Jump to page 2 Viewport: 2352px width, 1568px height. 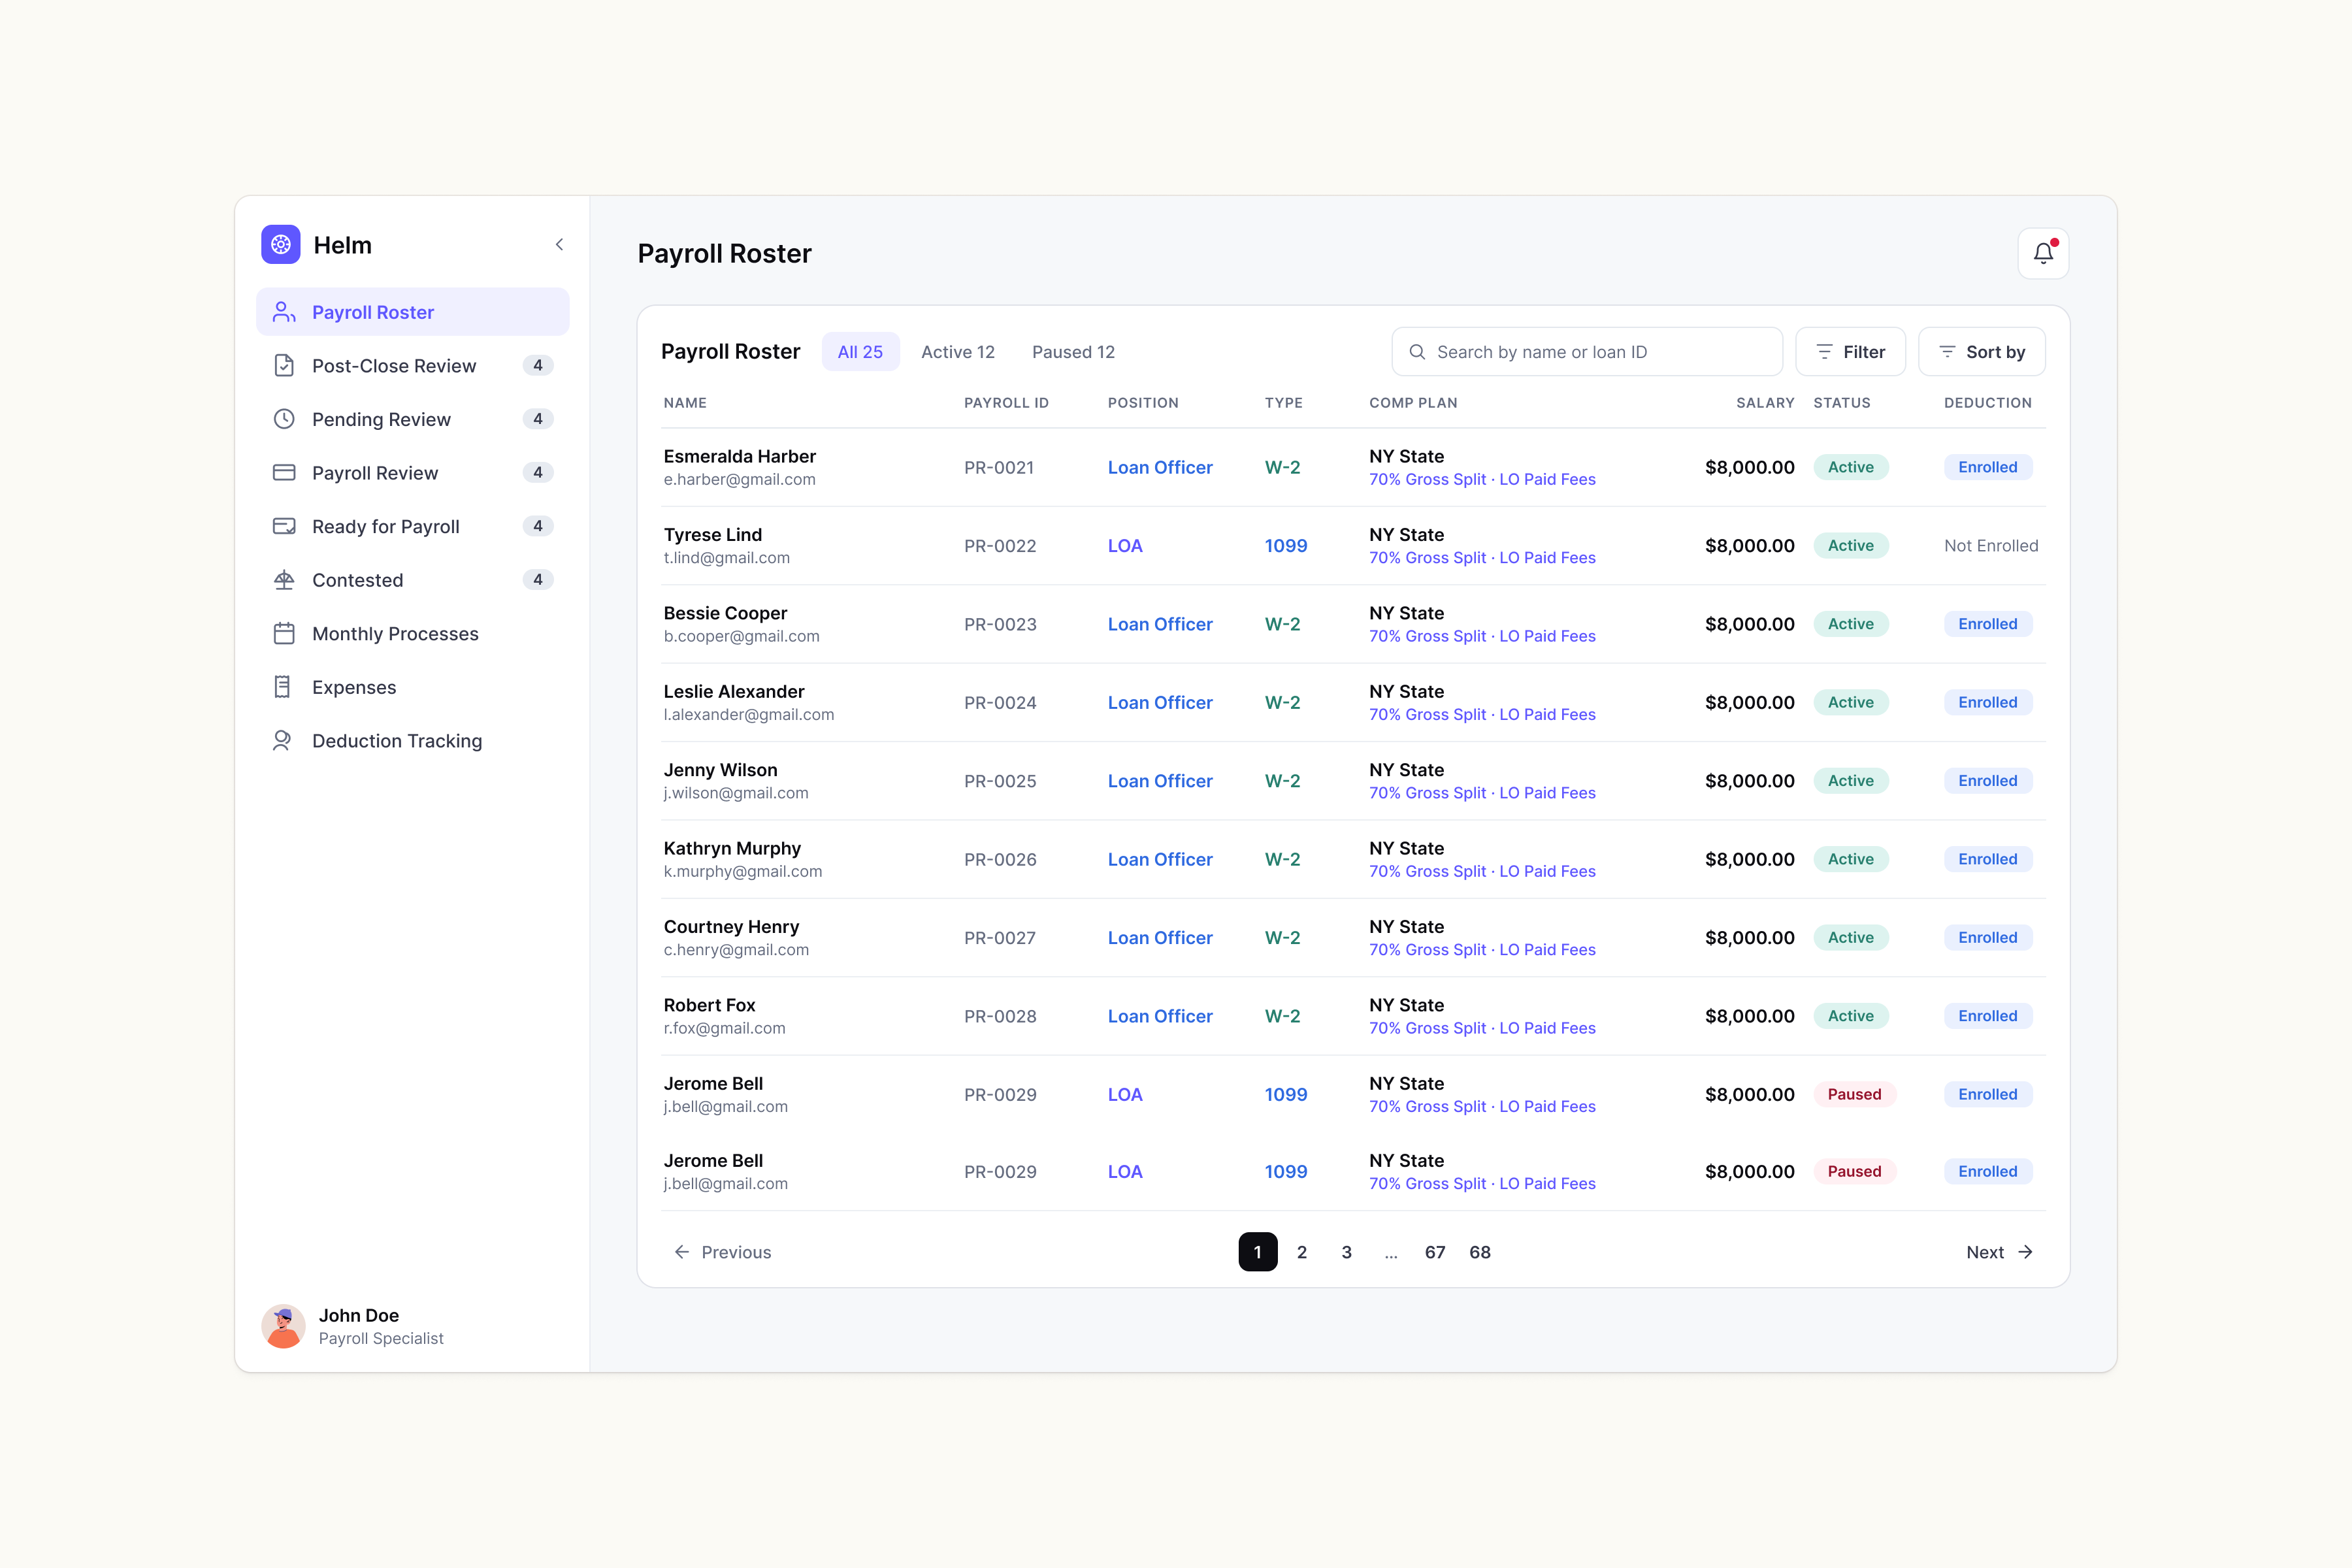pyautogui.click(x=1302, y=1252)
